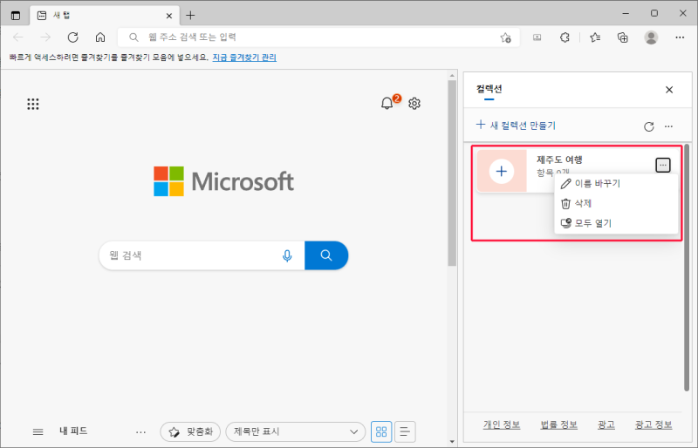
Task: Open notifications bell icon
Action: pos(387,103)
